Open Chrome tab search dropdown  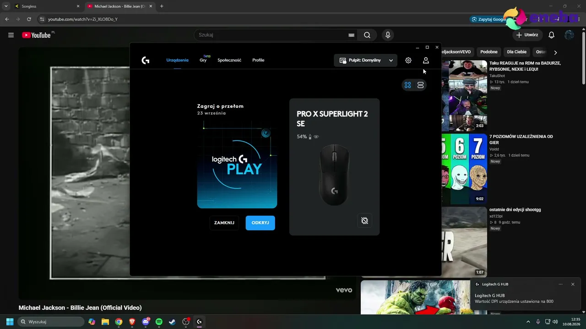tap(6, 6)
